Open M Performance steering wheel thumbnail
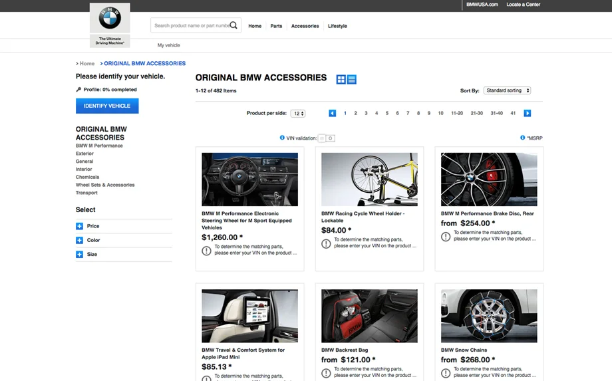612x381 pixels. [x=250, y=180]
